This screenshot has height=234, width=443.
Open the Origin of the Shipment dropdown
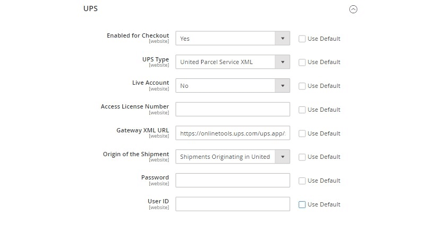[x=232, y=157]
